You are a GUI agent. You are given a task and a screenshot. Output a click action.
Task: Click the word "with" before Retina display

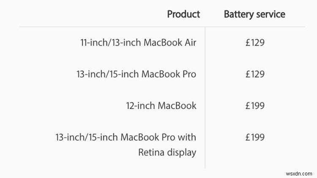pos(186,137)
